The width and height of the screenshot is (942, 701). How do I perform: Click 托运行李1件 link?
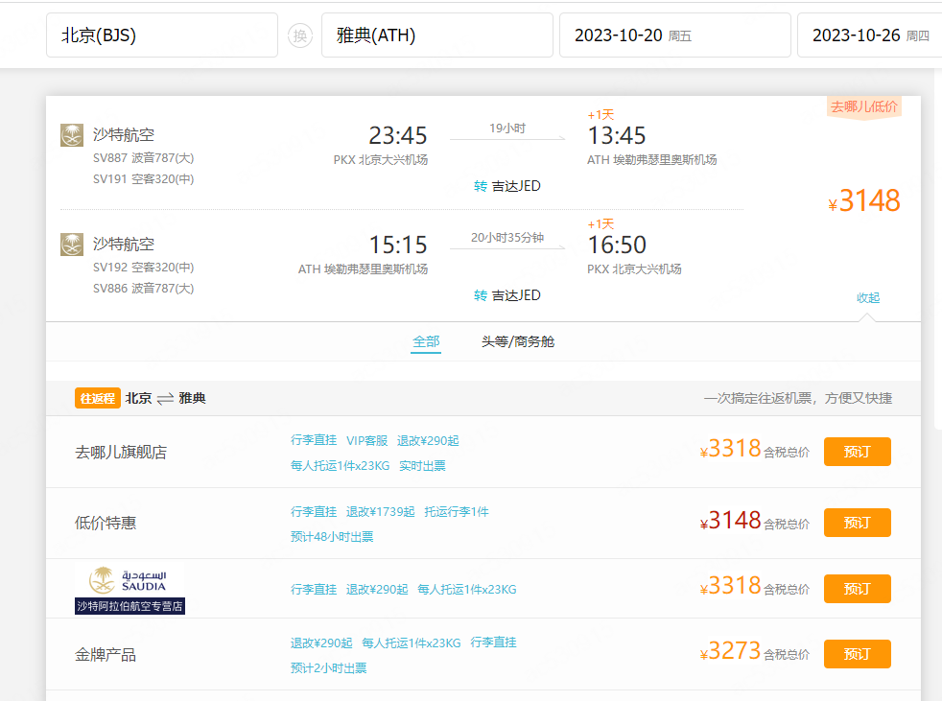click(x=457, y=512)
